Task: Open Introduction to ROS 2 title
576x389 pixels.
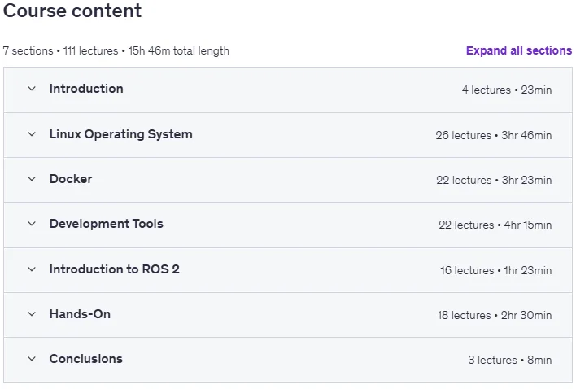Action: [114, 269]
